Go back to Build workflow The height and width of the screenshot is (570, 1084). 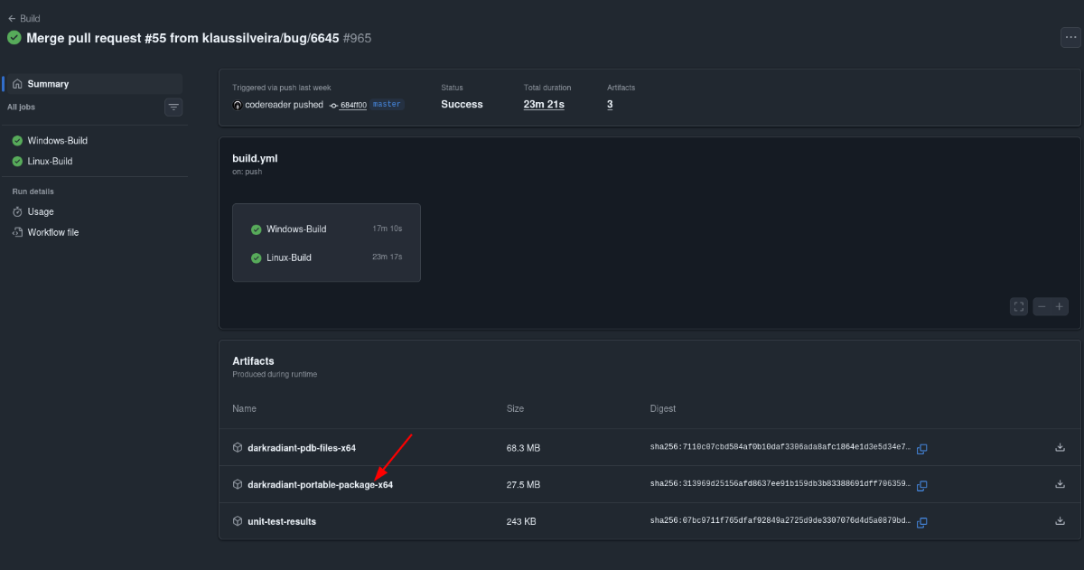pyautogui.click(x=24, y=18)
